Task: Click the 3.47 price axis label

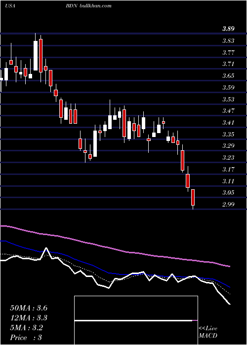Action: [228, 111]
